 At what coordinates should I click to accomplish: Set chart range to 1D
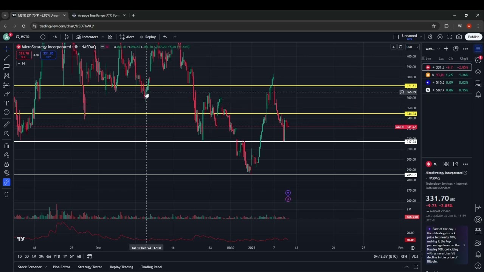[20, 257]
